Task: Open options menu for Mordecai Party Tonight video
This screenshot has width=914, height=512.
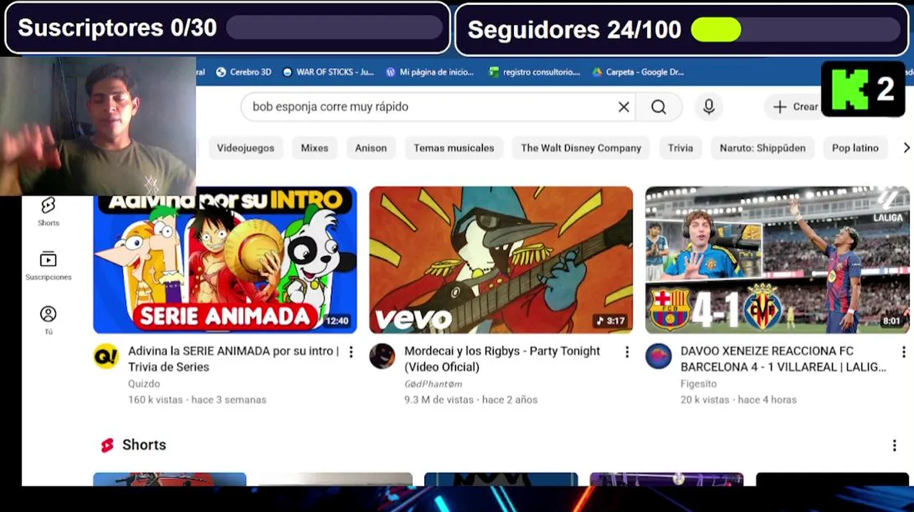Action: point(626,352)
